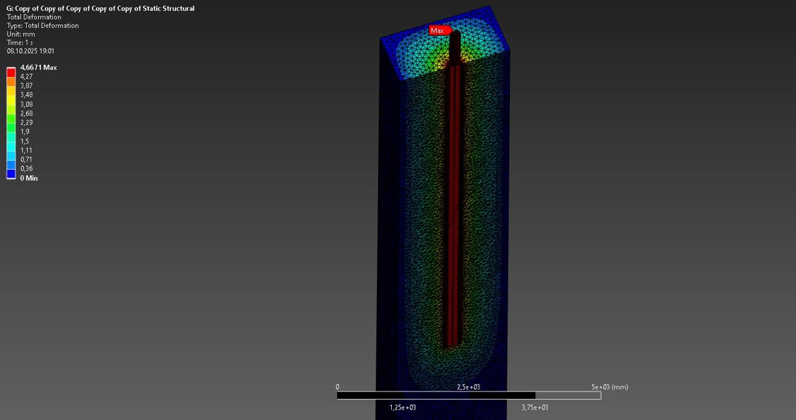
Task: Select the red pile shaft in the model
Action: pos(453,205)
